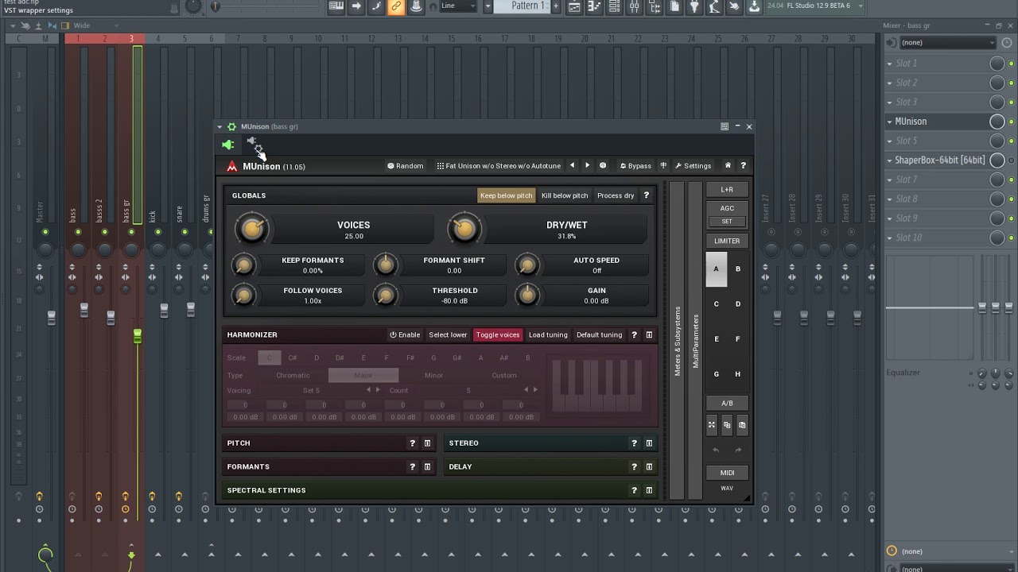1018x572 pixels.
Task: Click the paste preset icon under A/B
Action: click(x=742, y=425)
